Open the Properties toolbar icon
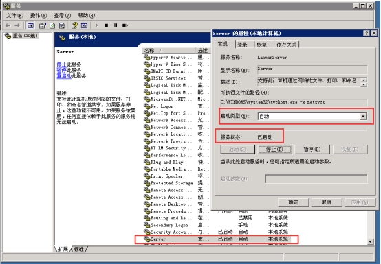 coord(43,25)
